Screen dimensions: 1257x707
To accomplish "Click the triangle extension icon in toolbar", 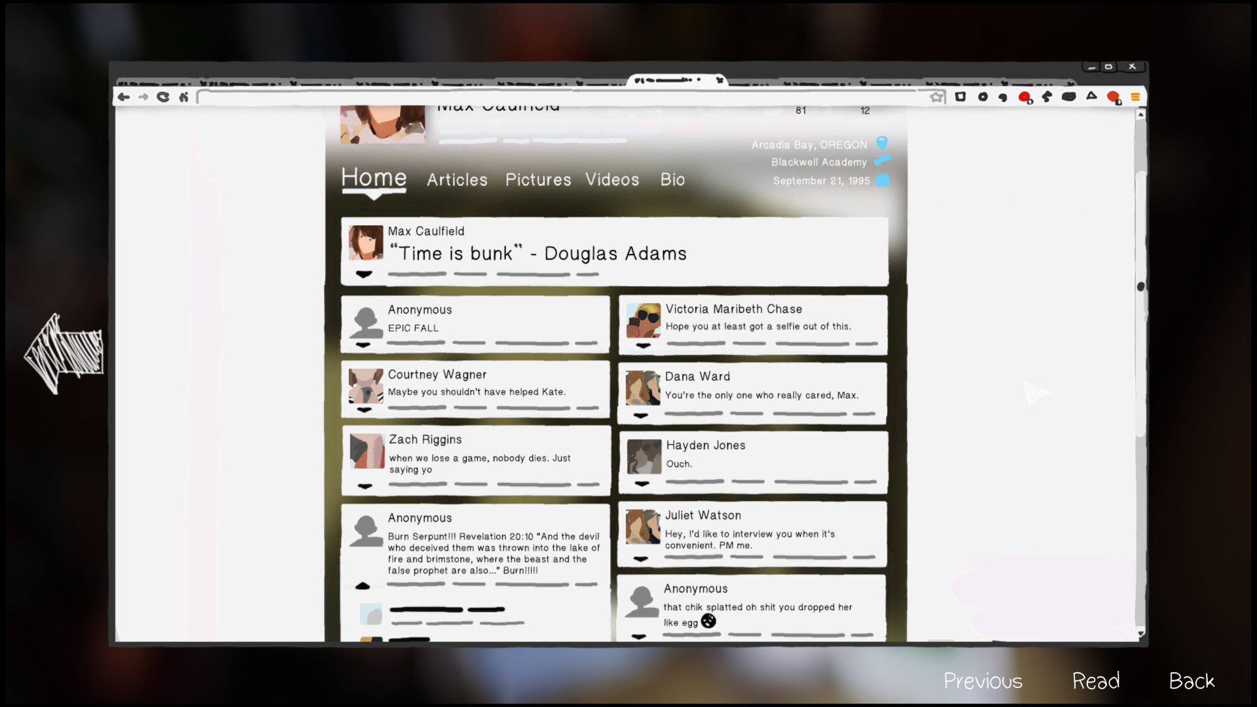I will [x=1091, y=96].
